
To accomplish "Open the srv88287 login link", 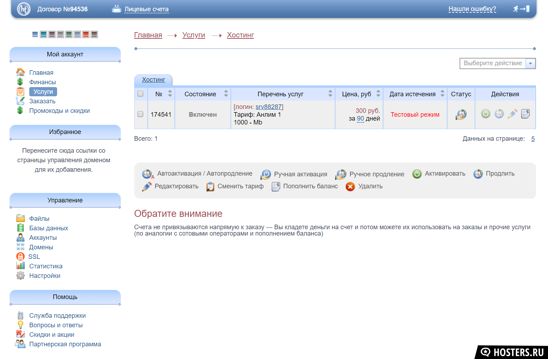I will click(269, 107).
